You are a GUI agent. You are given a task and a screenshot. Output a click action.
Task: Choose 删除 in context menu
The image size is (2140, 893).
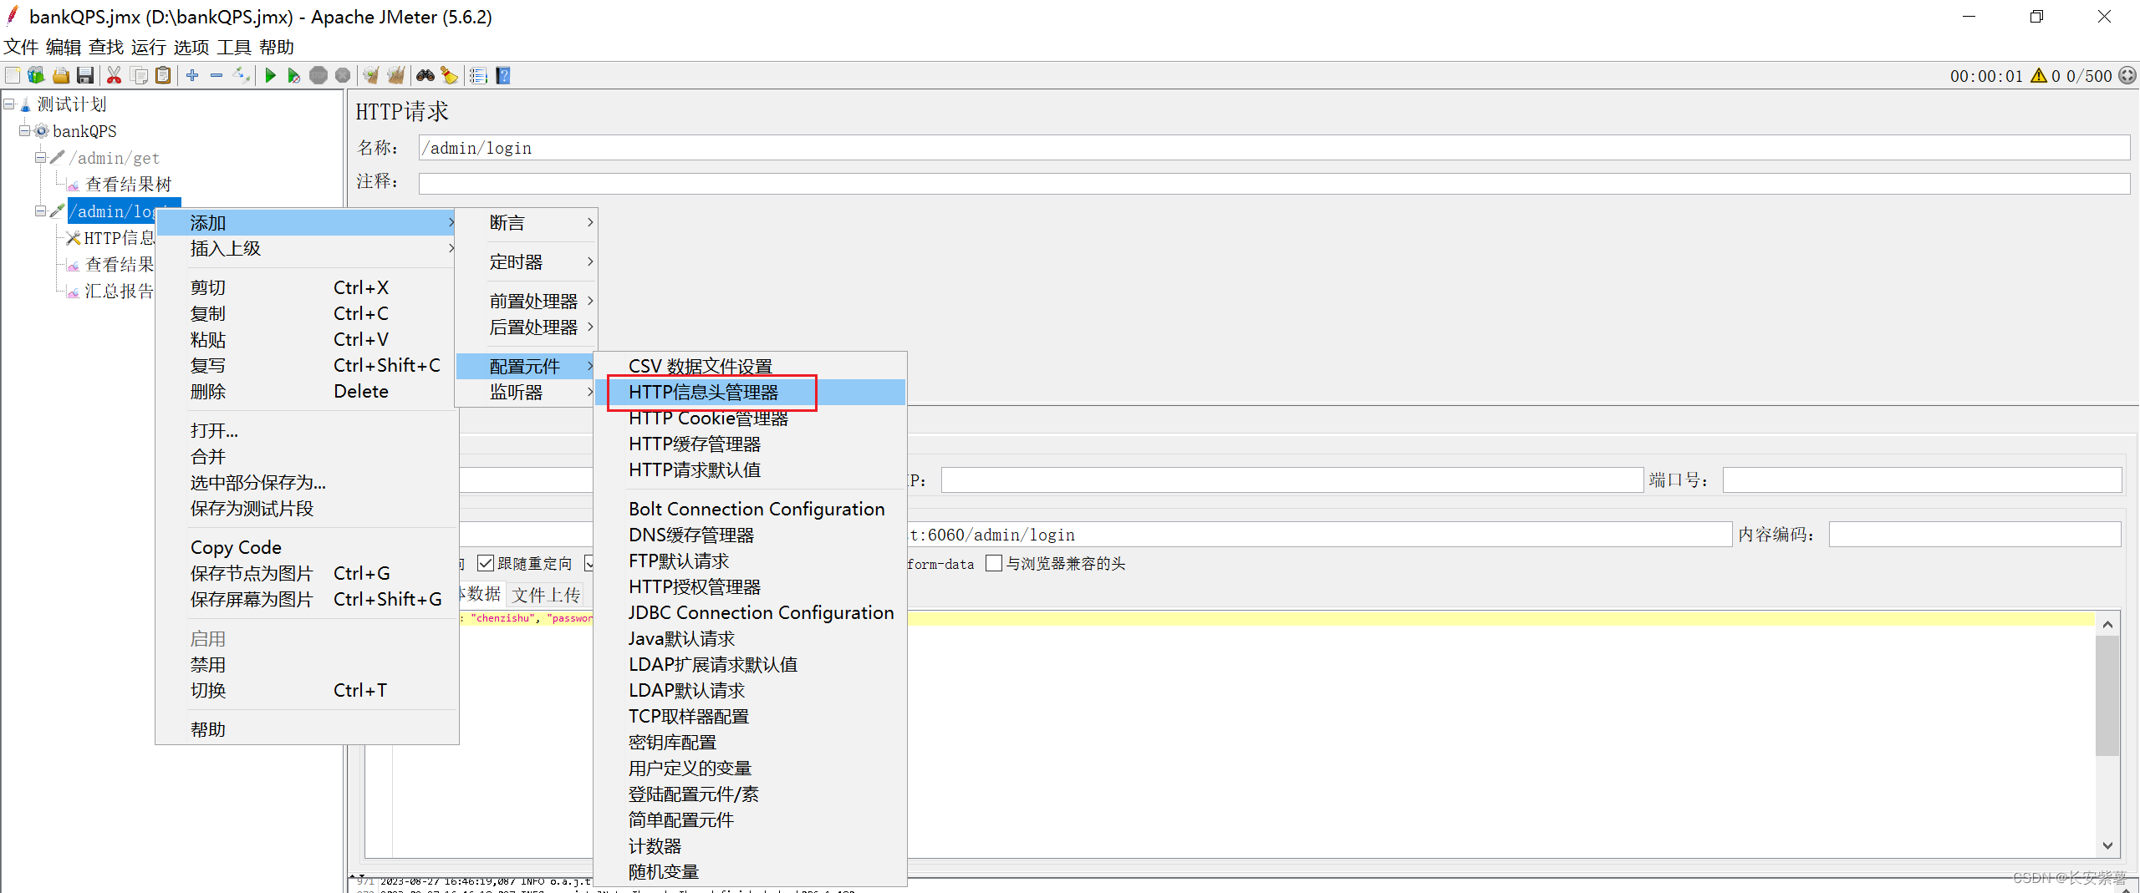point(307,392)
